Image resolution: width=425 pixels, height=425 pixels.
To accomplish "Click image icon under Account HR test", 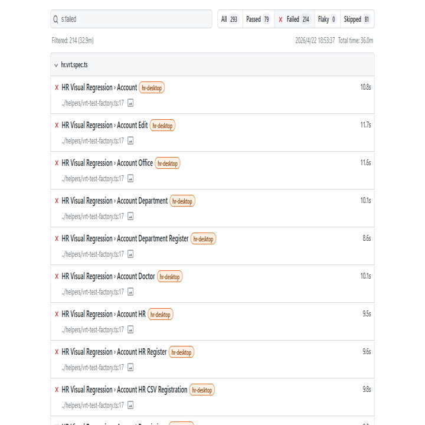I will coord(130,329).
